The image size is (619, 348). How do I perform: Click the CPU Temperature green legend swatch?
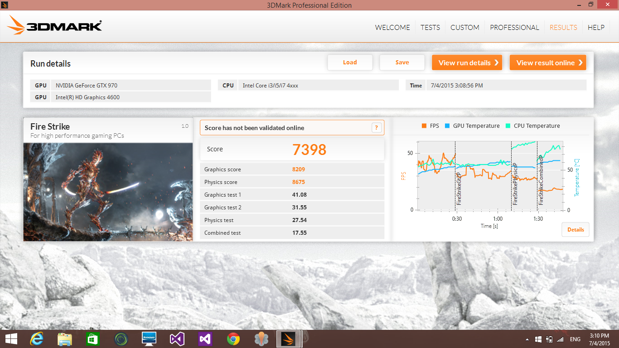point(508,126)
